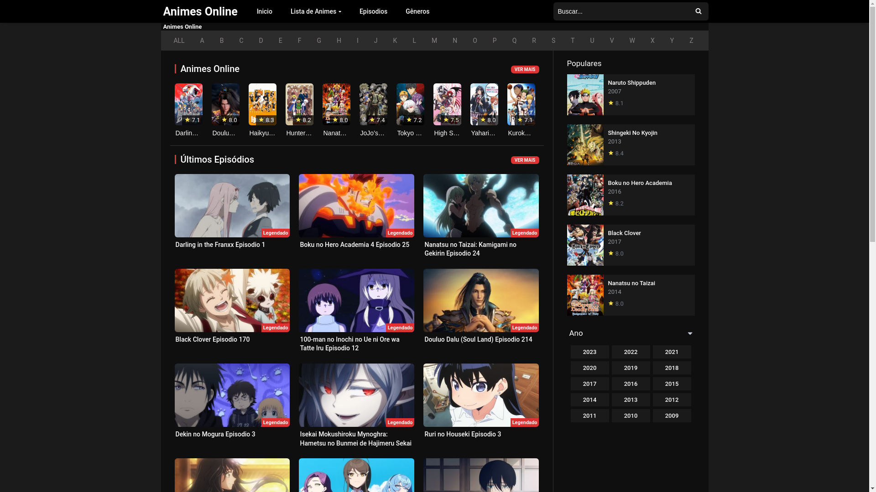
Task: Click VER MAIS for Animes Online section
Action: 525,69
